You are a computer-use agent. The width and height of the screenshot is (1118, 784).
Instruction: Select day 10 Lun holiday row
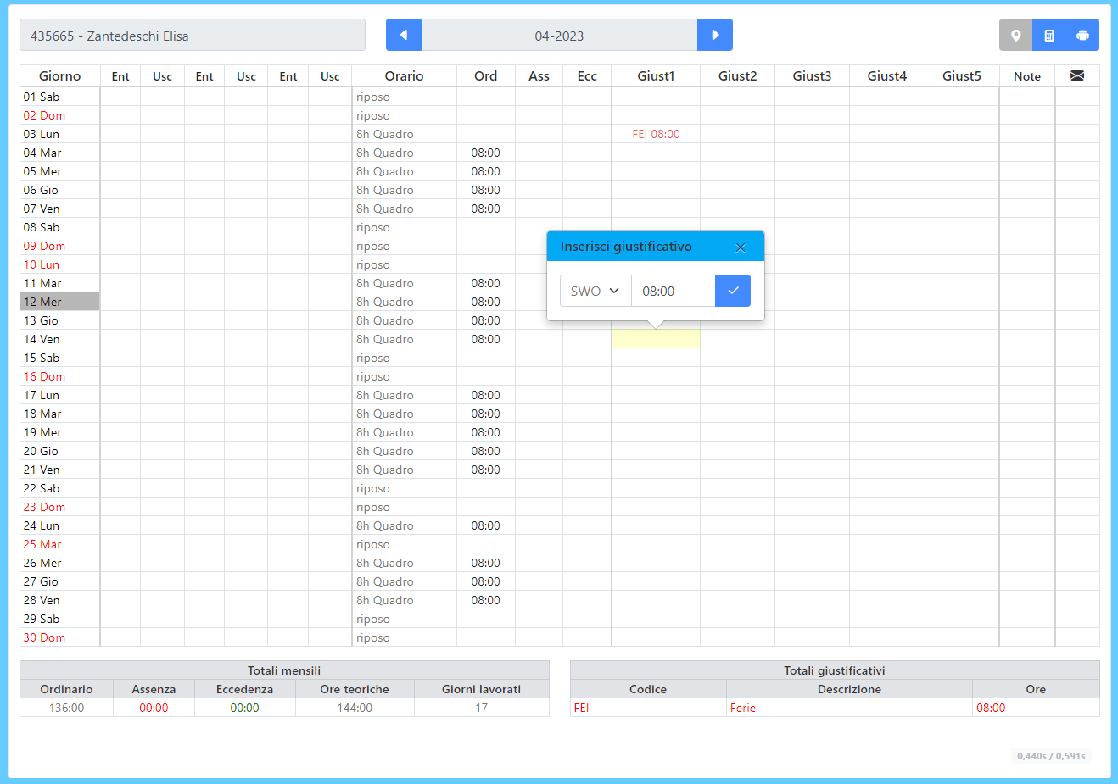pyautogui.click(x=59, y=264)
